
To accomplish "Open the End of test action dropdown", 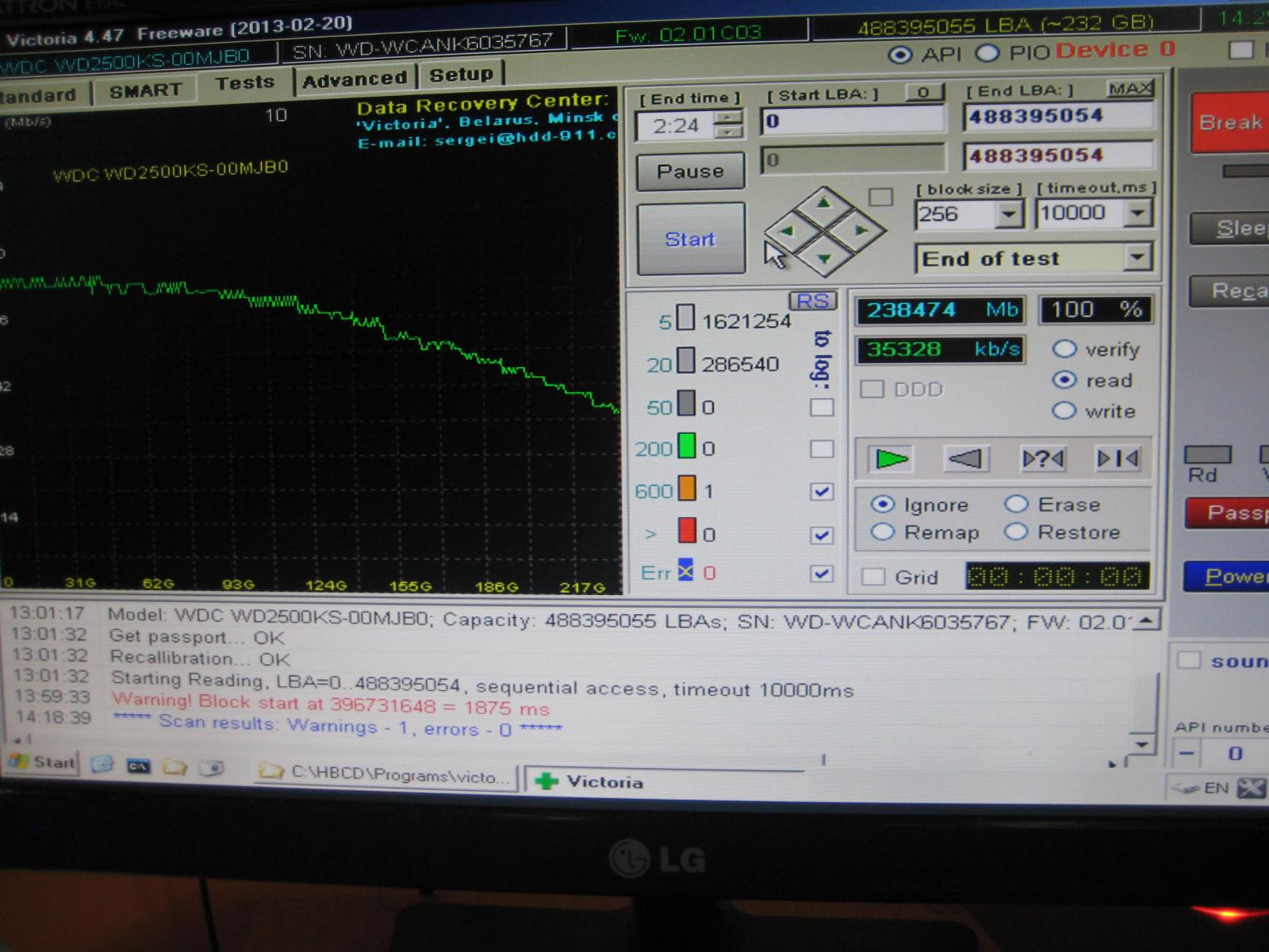I will click(x=1137, y=257).
